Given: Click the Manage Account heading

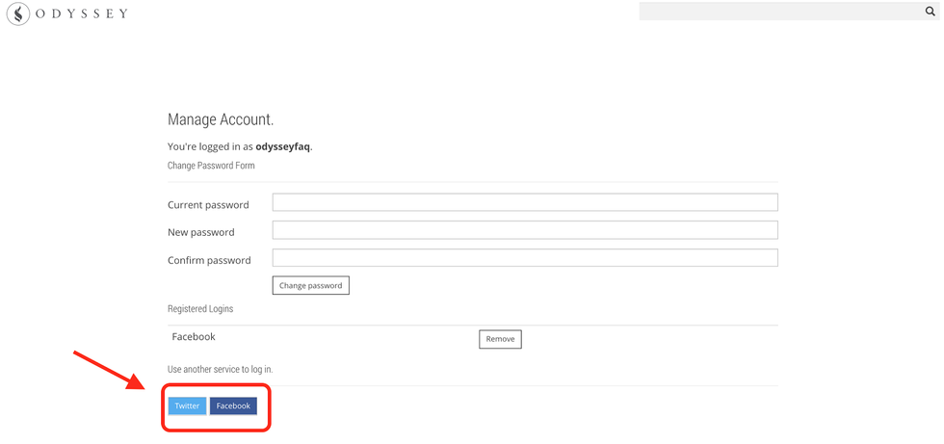Looking at the screenshot, I should 221,119.
